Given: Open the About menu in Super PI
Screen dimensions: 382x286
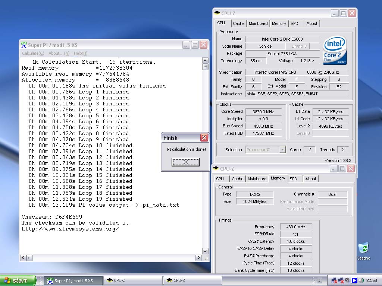Looking at the screenshot, I should (x=59, y=53).
